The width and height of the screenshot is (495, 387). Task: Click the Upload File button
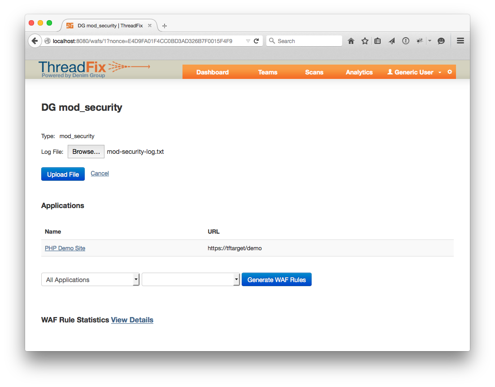click(x=63, y=174)
